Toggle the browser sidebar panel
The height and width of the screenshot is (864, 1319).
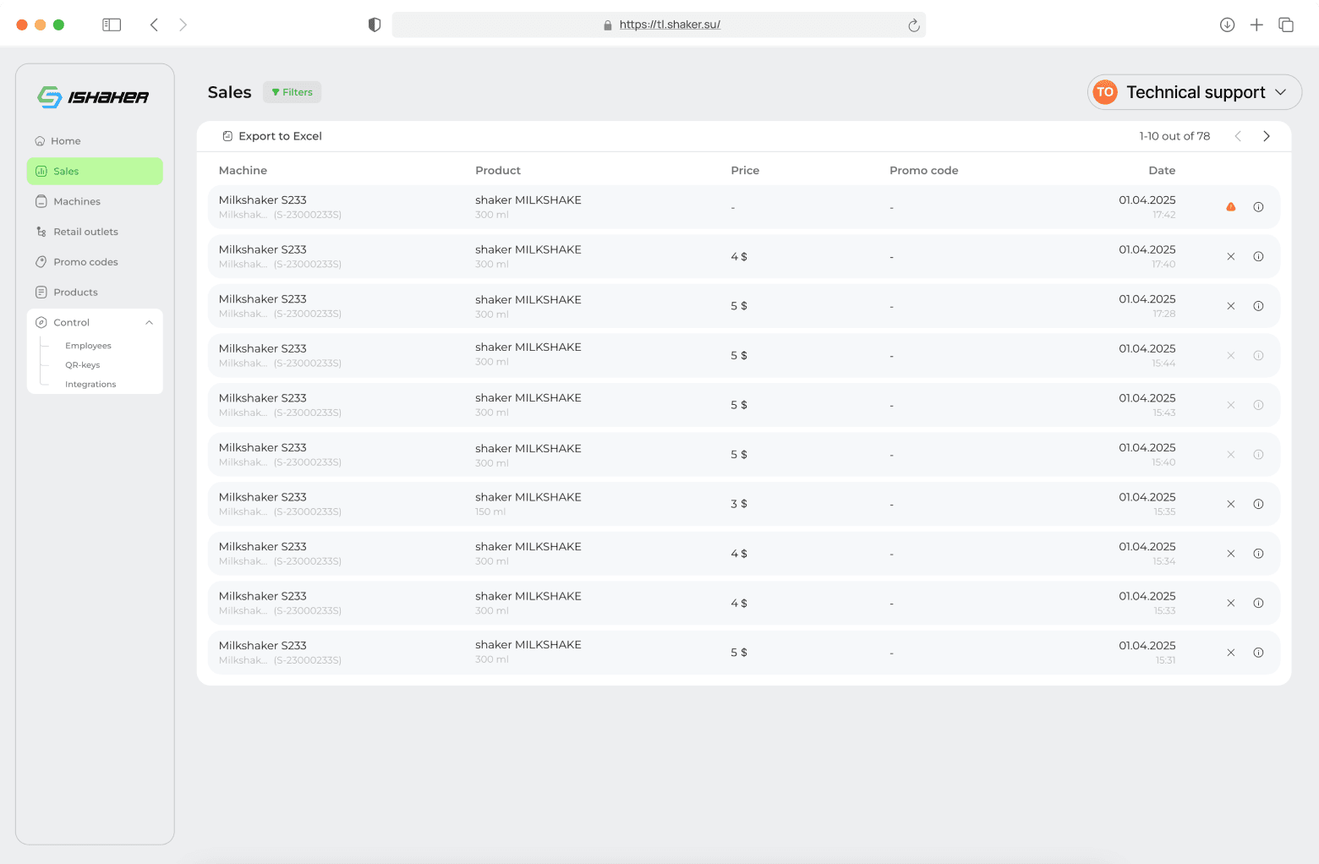[112, 25]
